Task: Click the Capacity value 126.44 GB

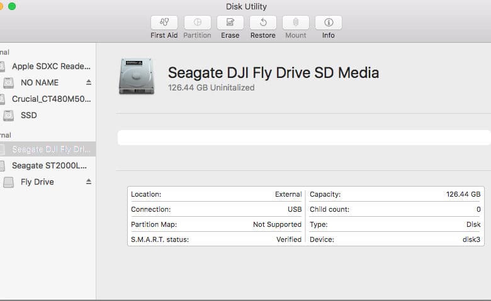Action: pyautogui.click(x=463, y=194)
